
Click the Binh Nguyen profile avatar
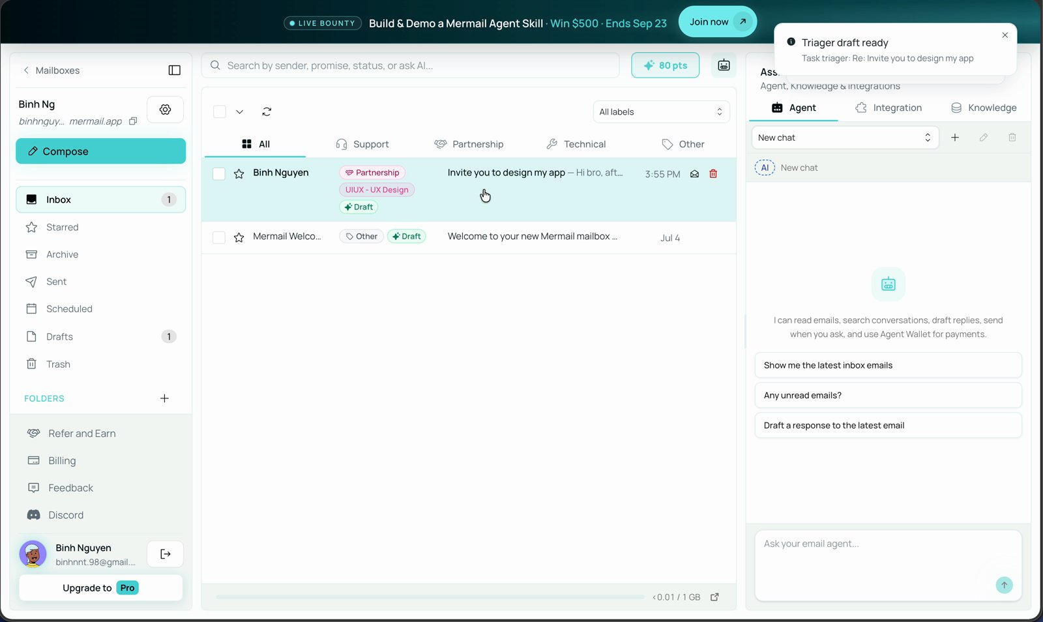click(33, 554)
